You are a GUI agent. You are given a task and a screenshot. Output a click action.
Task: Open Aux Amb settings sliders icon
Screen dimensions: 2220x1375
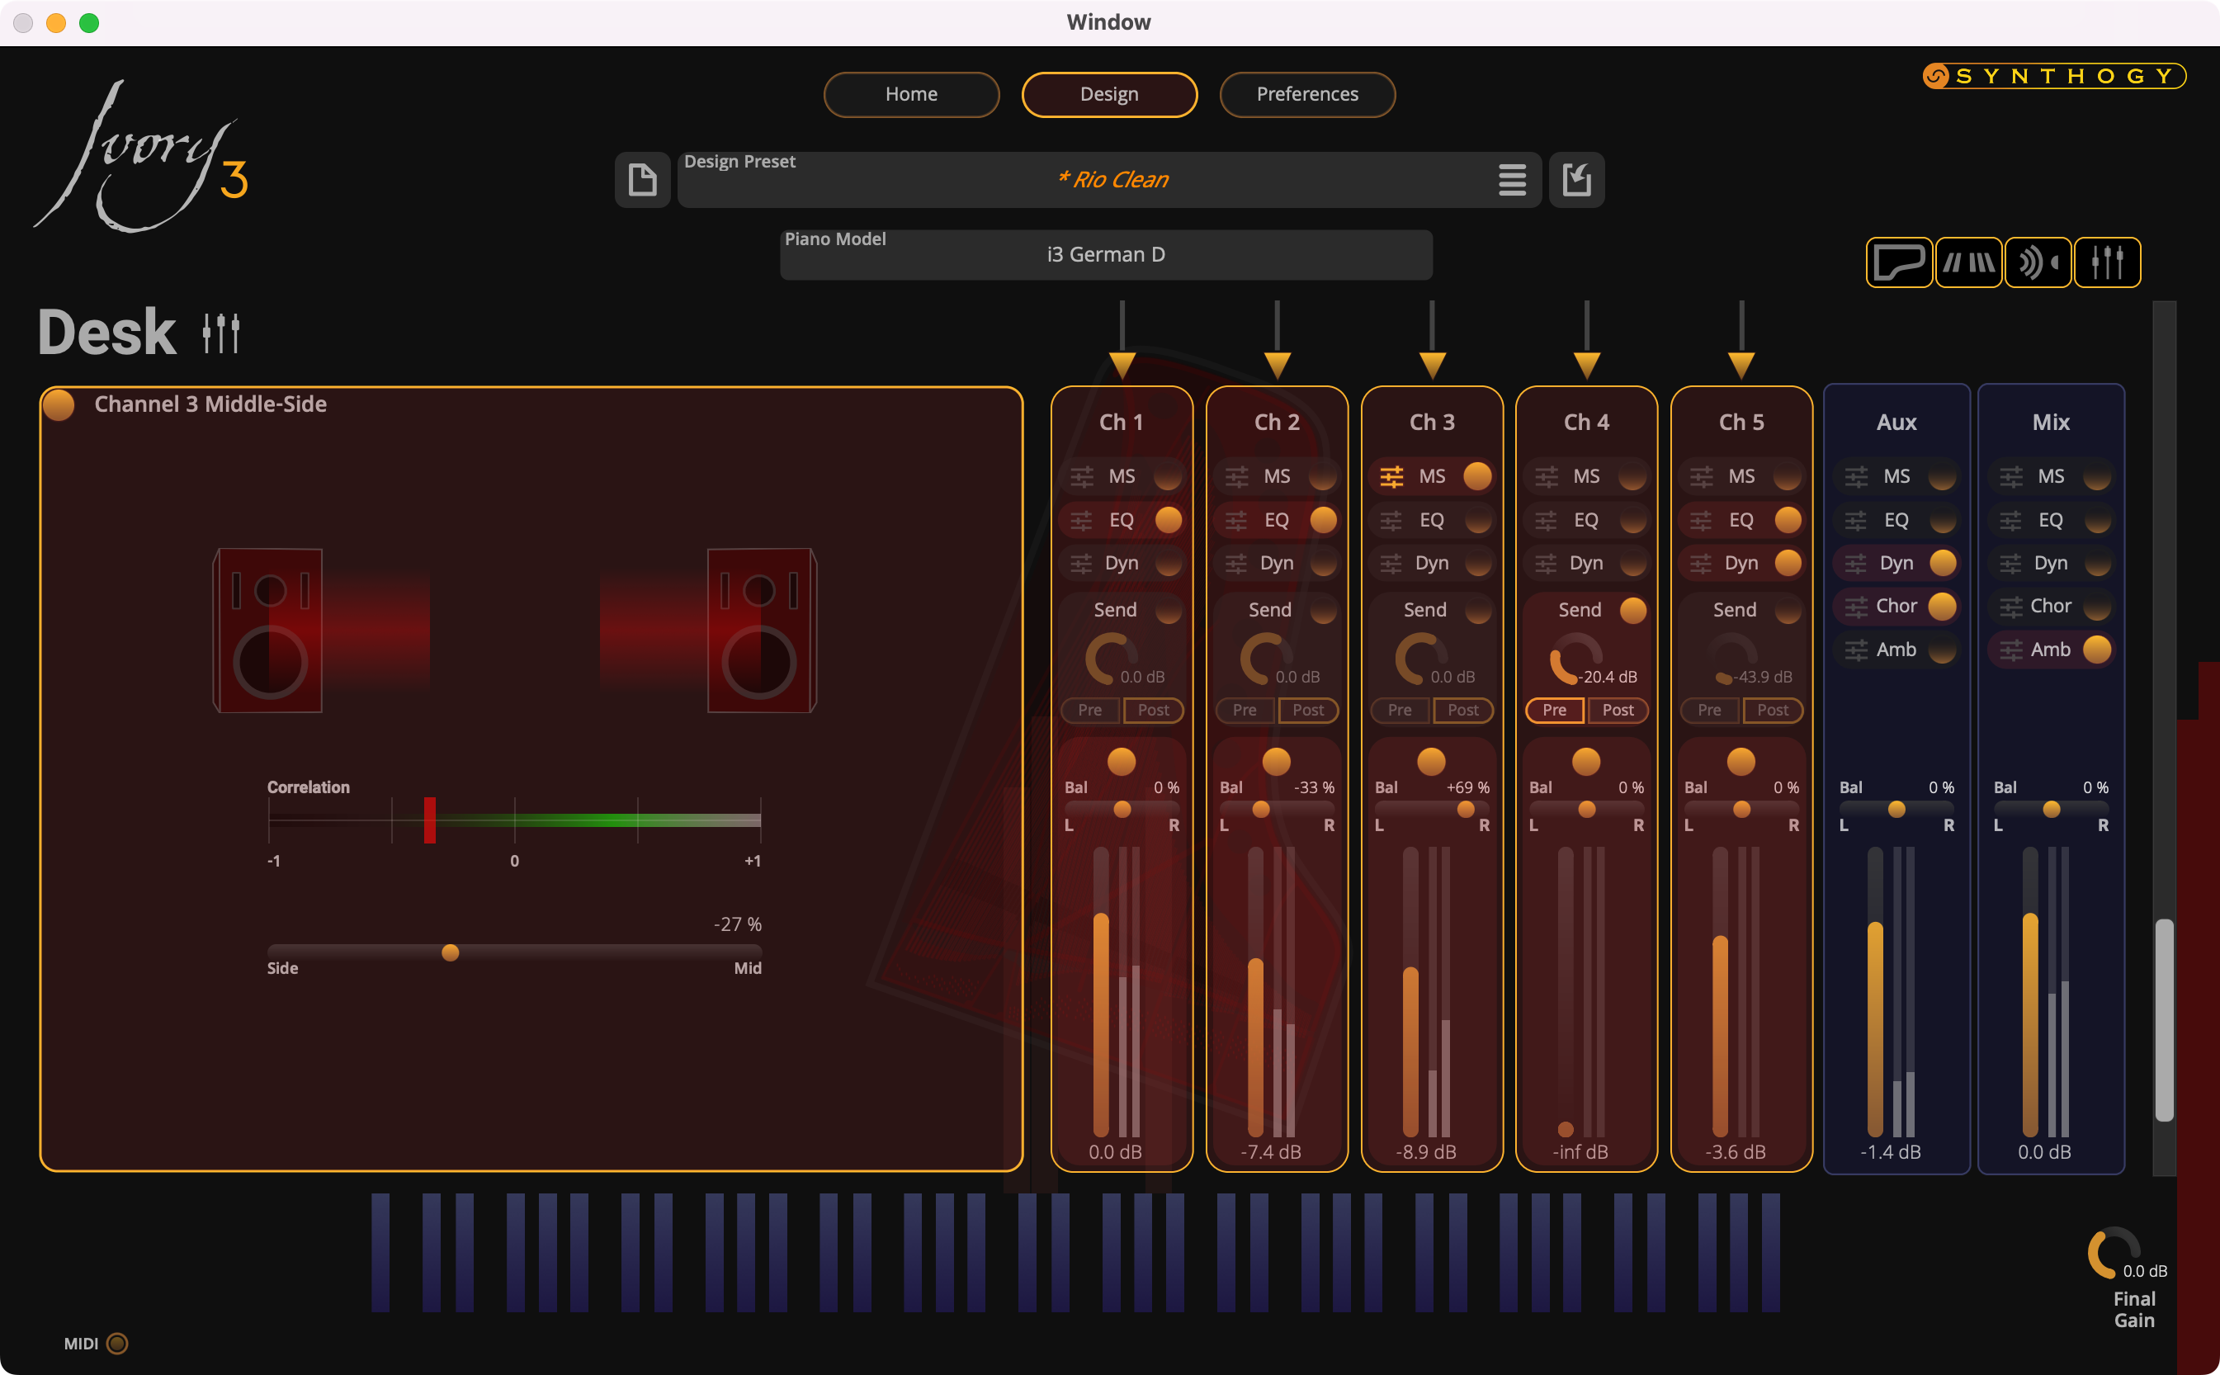(x=1855, y=650)
